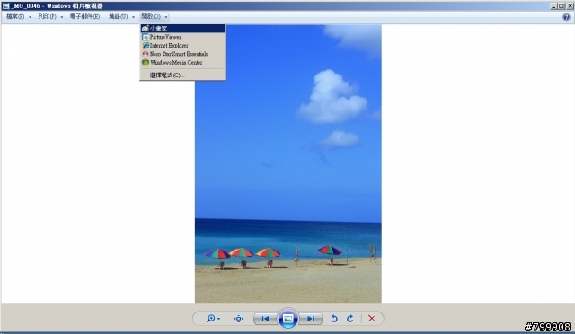Click the Internet Explorer icon

[146, 46]
